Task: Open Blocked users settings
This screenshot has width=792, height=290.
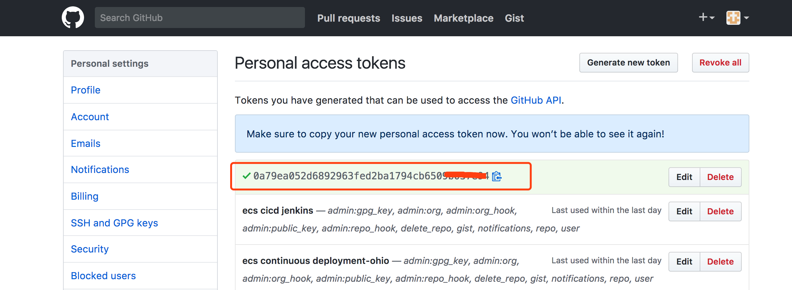Action: click(103, 276)
